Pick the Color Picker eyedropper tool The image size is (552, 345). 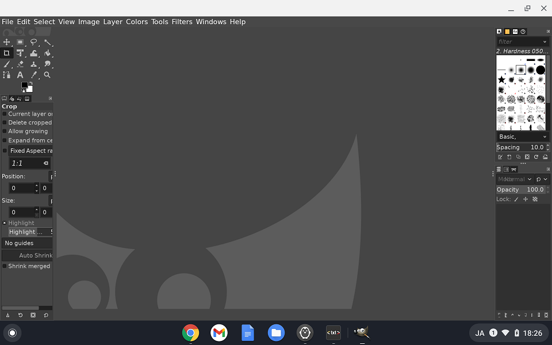(x=34, y=75)
